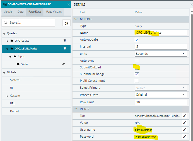Click the Type value query
The image size is (193, 141).
138,26
